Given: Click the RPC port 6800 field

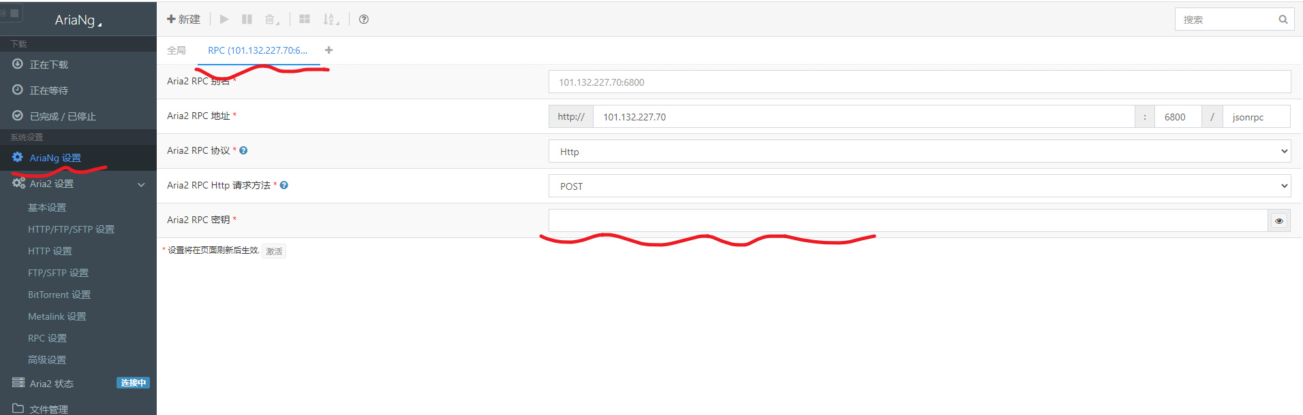Looking at the screenshot, I should 1177,117.
